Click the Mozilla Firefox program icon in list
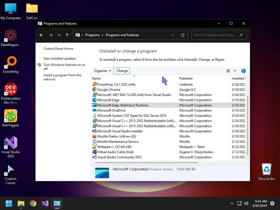This screenshot has width=280, height=210. [x=94, y=136]
